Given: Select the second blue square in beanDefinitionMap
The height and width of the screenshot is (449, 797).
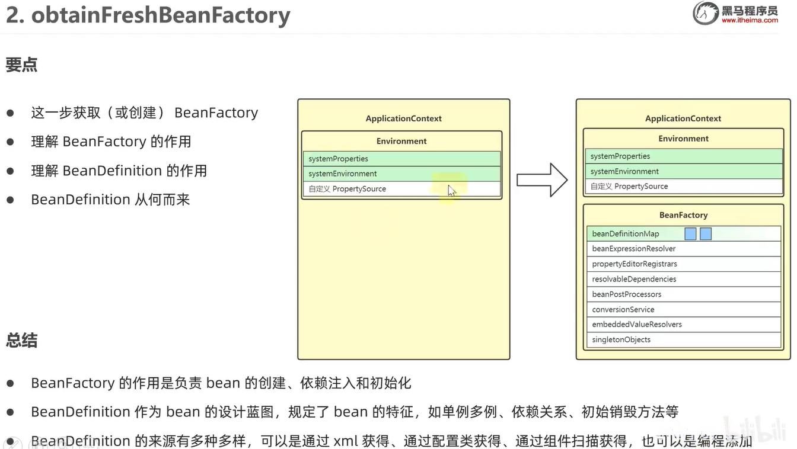Looking at the screenshot, I should pos(706,234).
